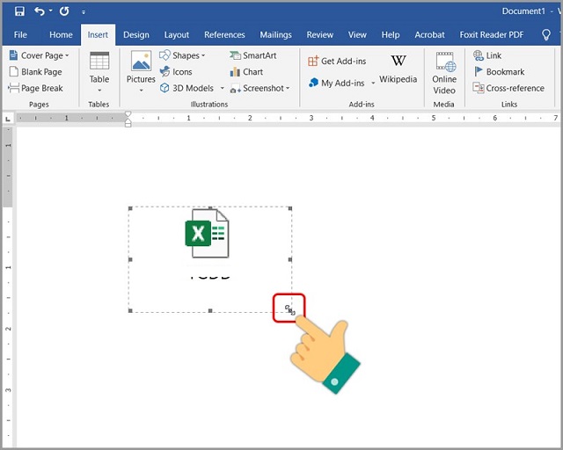
Task: Open the References tab
Action: pos(224,35)
